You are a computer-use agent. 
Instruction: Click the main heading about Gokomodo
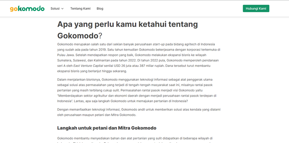point(127,25)
